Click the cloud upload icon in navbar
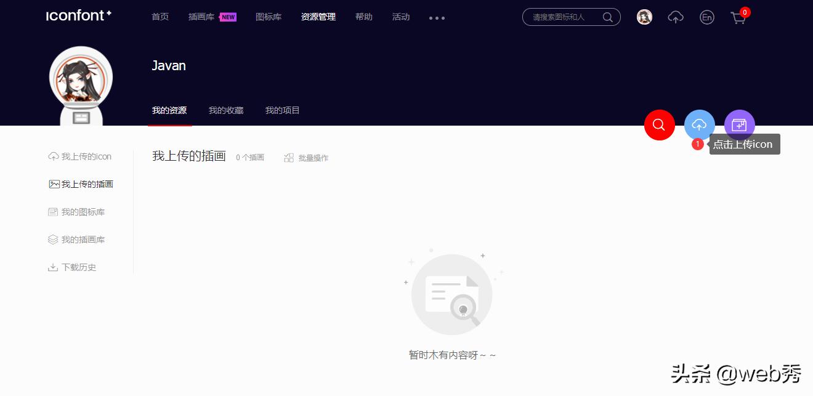 click(676, 17)
